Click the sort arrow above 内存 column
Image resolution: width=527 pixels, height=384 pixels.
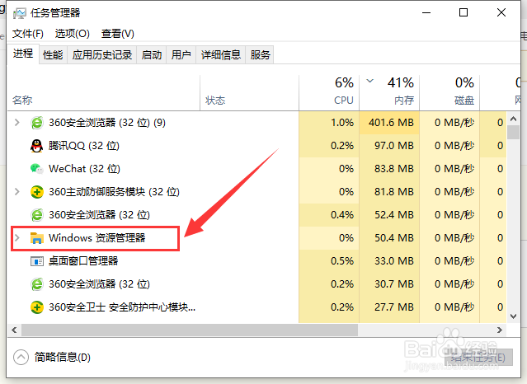(x=370, y=81)
